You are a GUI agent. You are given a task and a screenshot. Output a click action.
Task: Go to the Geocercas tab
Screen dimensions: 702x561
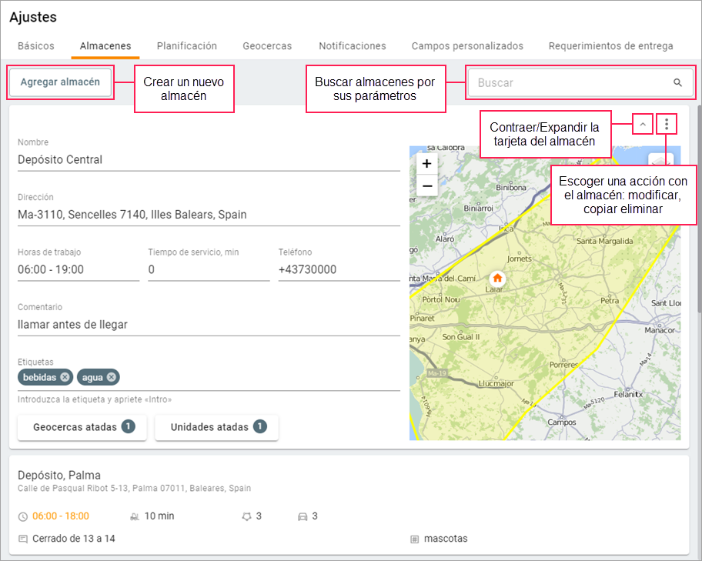coord(267,46)
